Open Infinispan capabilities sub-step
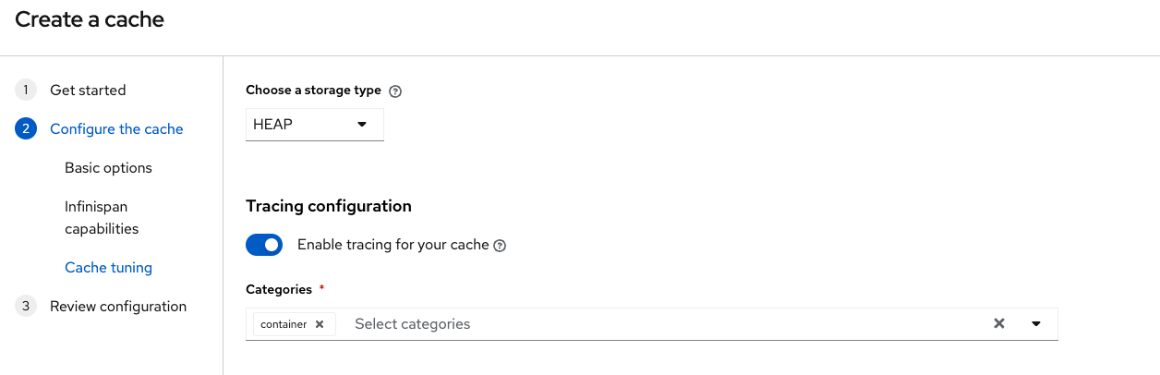 pos(102,217)
